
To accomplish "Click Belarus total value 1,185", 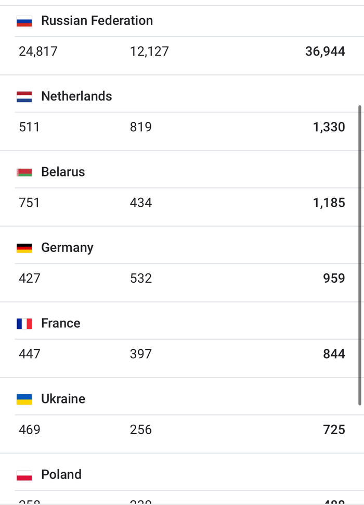I will point(329,203).
